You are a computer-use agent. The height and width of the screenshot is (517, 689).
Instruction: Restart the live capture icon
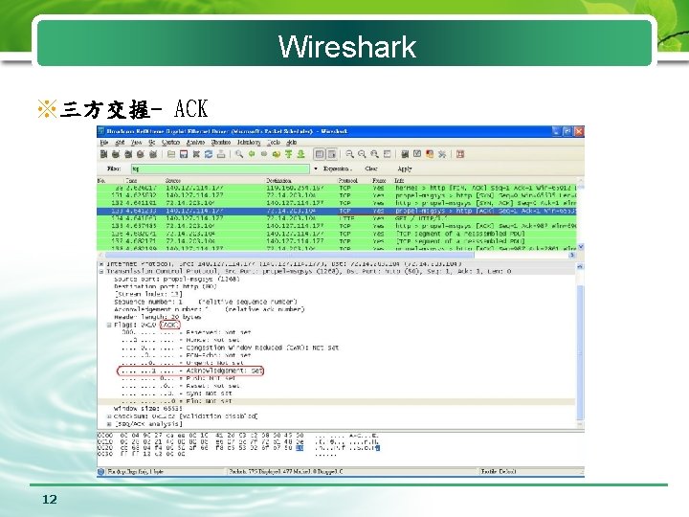152,154
